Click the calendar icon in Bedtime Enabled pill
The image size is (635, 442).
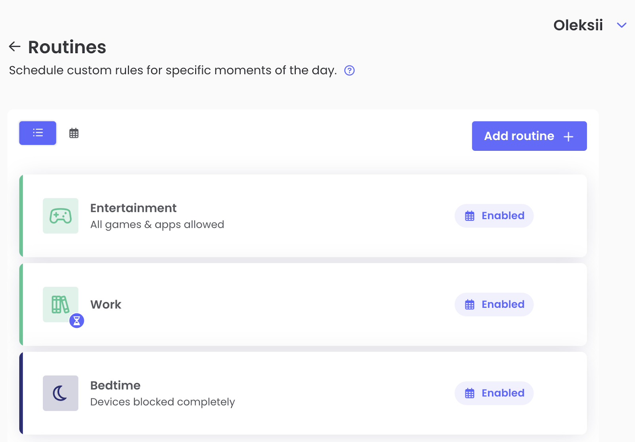470,393
